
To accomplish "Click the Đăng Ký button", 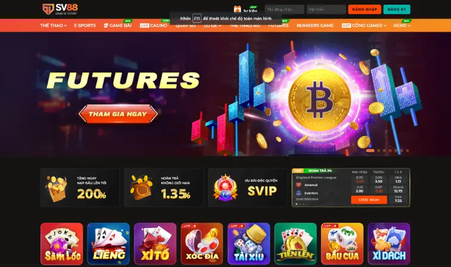I will [x=397, y=9].
